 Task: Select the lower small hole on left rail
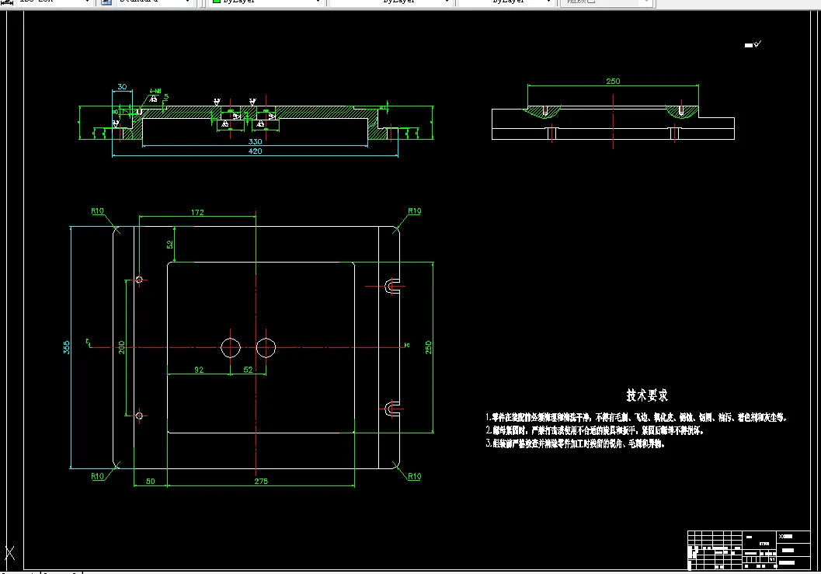139,416
